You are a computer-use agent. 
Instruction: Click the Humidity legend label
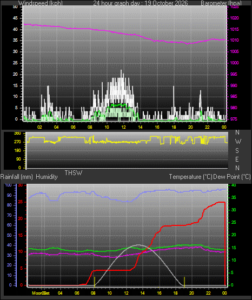[x=47, y=177]
